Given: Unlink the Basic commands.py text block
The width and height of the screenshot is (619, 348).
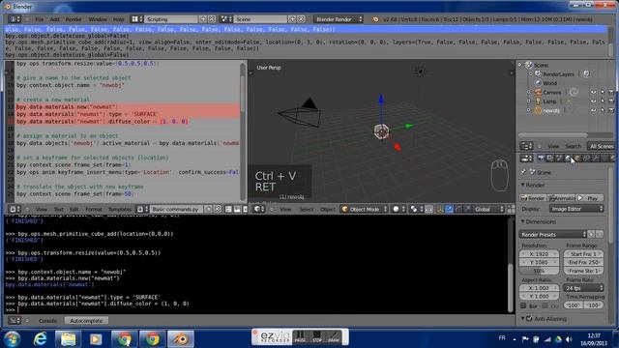Looking at the screenshot, I should point(218,209).
